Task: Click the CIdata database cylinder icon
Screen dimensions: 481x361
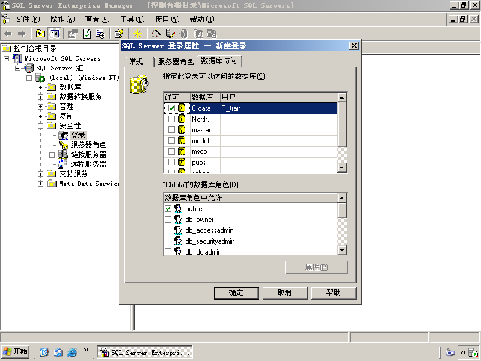Action: (x=182, y=108)
